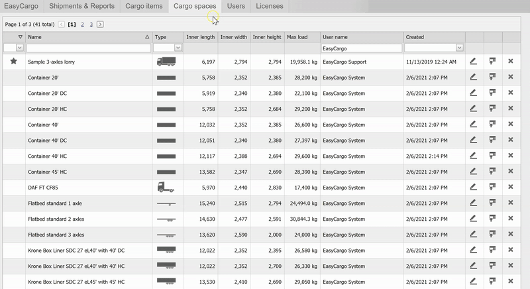Copy Krone Box Liner eL40' with 40' HC
This screenshot has width=530, height=289.
(492, 266)
